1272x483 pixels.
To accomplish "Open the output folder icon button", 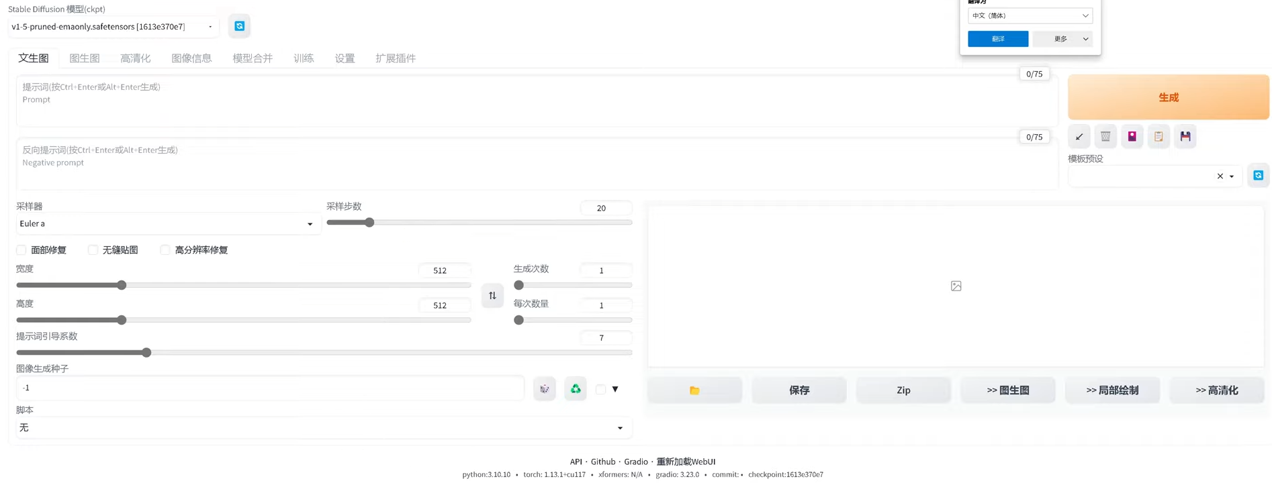I will [694, 390].
